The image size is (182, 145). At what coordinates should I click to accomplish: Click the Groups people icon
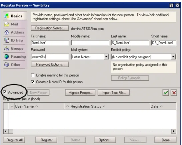point(7,48)
